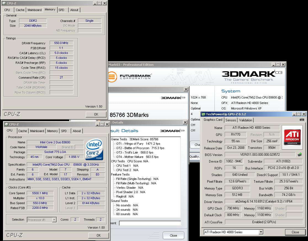Click the ATI Radeon logo in GPU-Z
The width and height of the screenshot is (308, 241).
[x=292, y=137]
